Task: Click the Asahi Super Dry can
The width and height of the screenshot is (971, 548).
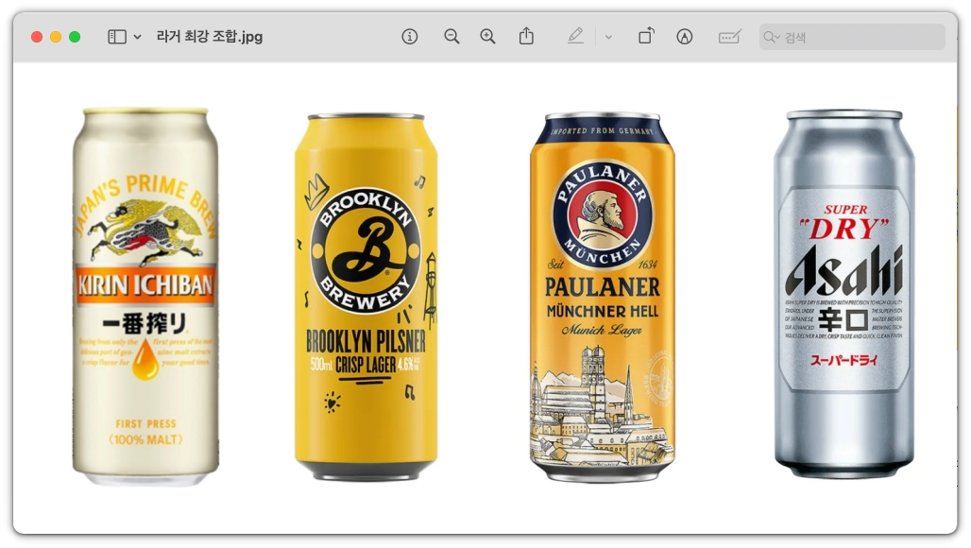Action: [x=844, y=294]
